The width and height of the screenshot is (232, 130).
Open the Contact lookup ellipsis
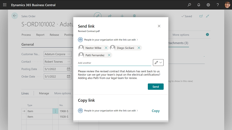[x=69, y=62]
